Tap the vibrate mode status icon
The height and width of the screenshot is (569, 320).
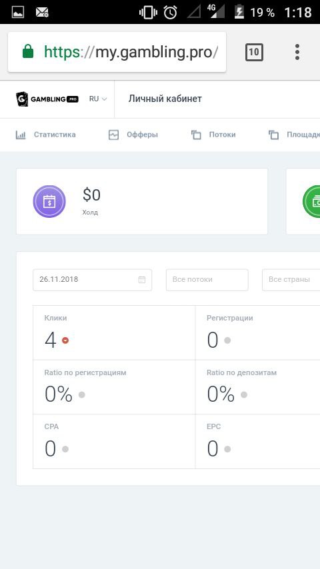coord(148,13)
